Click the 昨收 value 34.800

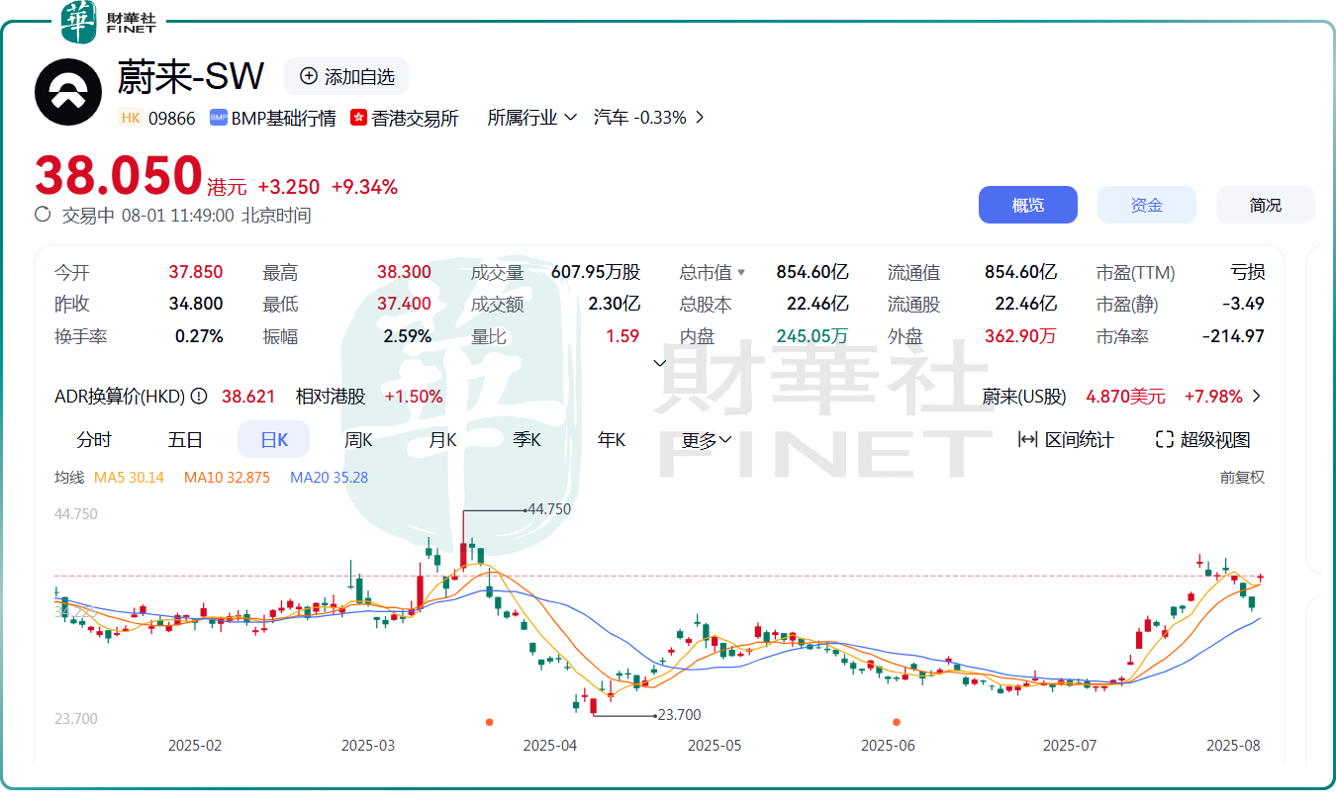coord(196,304)
